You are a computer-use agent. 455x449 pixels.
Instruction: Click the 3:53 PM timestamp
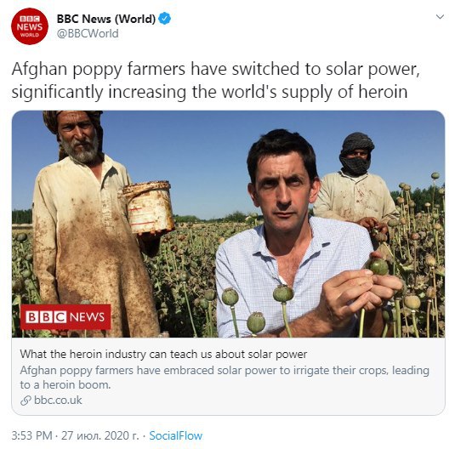[32, 435]
